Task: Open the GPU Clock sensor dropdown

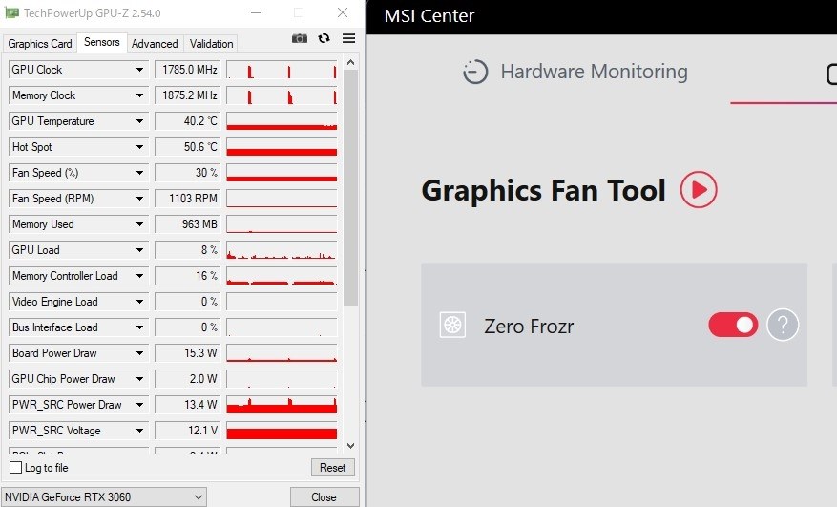Action: click(139, 70)
